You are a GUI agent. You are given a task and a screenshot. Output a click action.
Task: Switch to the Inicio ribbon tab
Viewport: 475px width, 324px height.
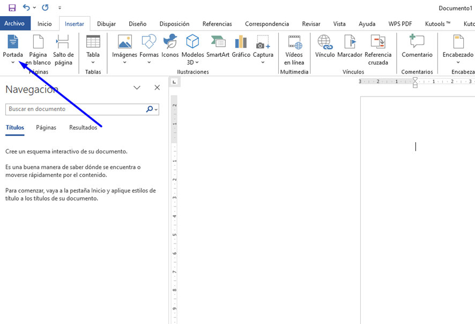pyautogui.click(x=44, y=24)
